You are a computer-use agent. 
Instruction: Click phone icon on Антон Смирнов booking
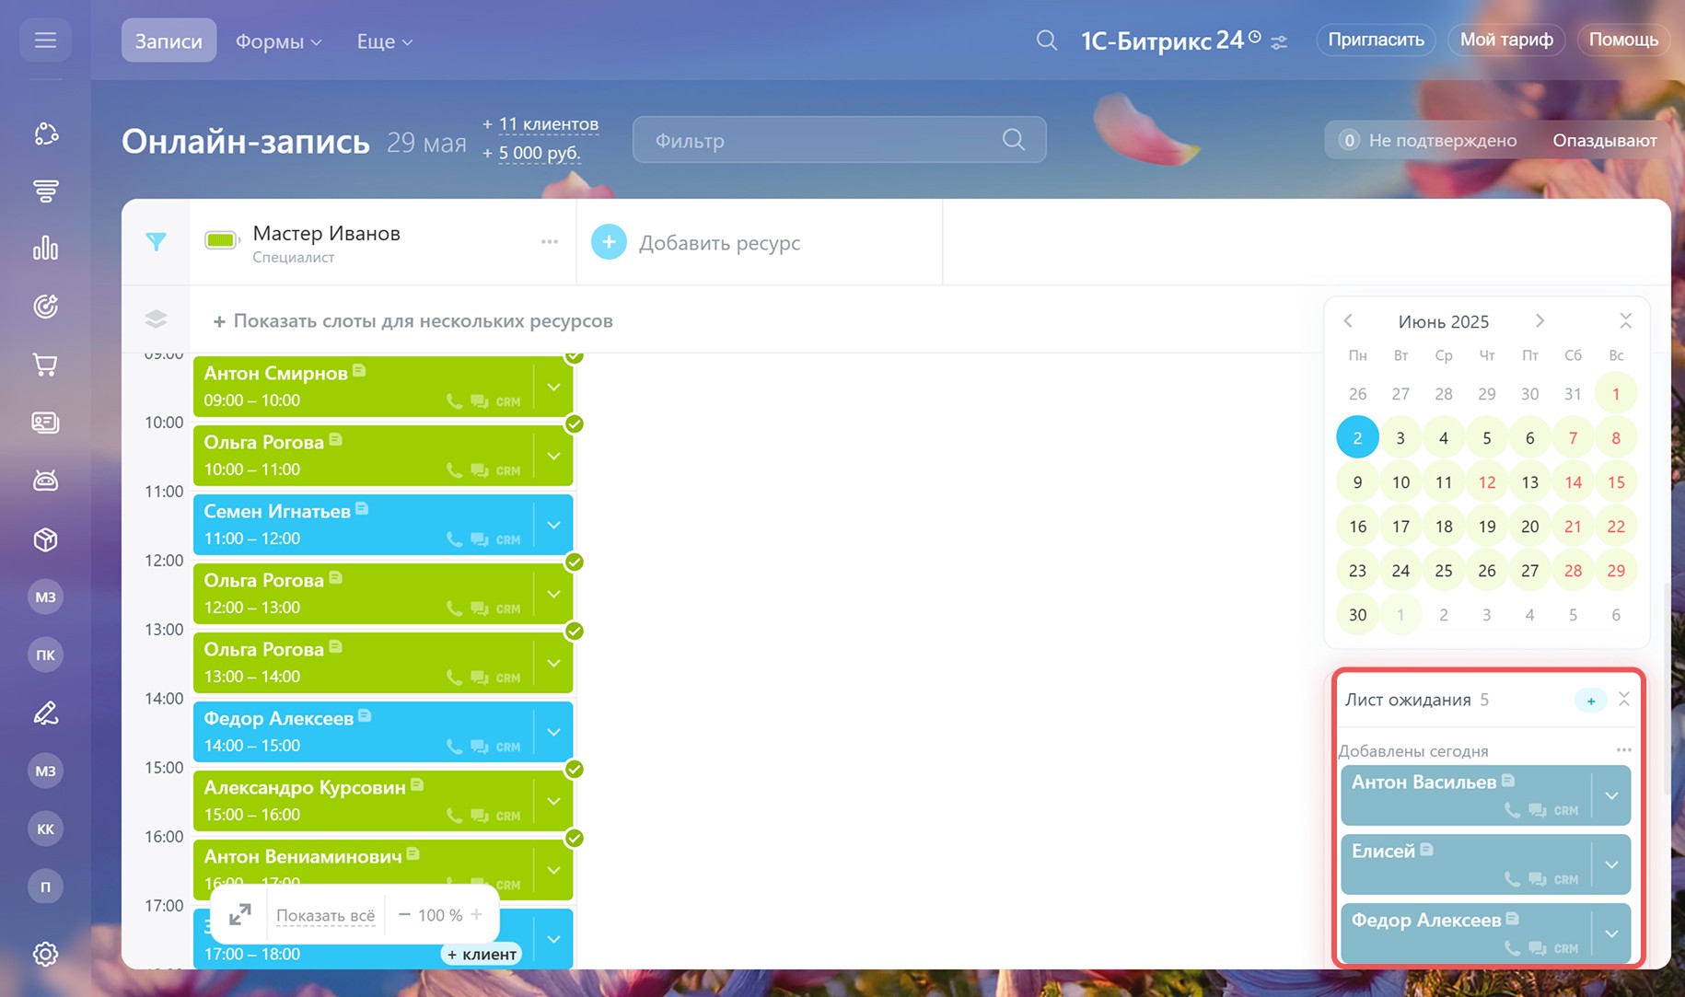coord(454,401)
